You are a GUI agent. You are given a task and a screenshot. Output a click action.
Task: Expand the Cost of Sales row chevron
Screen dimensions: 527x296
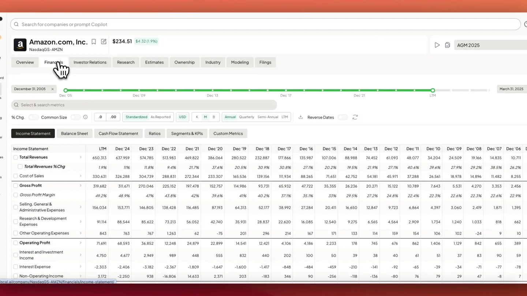pyautogui.click(x=81, y=176)
